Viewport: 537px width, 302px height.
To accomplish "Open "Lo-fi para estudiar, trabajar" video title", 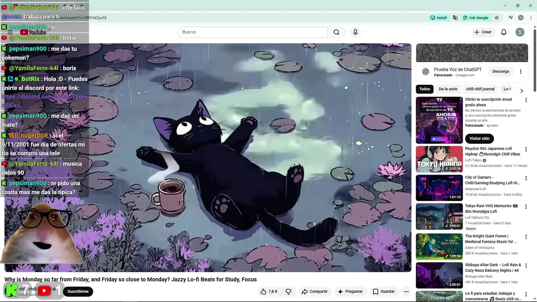I will coord(493,296).
